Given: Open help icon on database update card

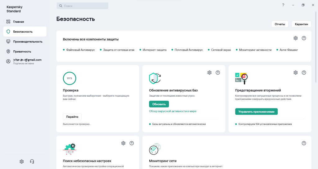Looking at the screenshot, I should [218, 73].
